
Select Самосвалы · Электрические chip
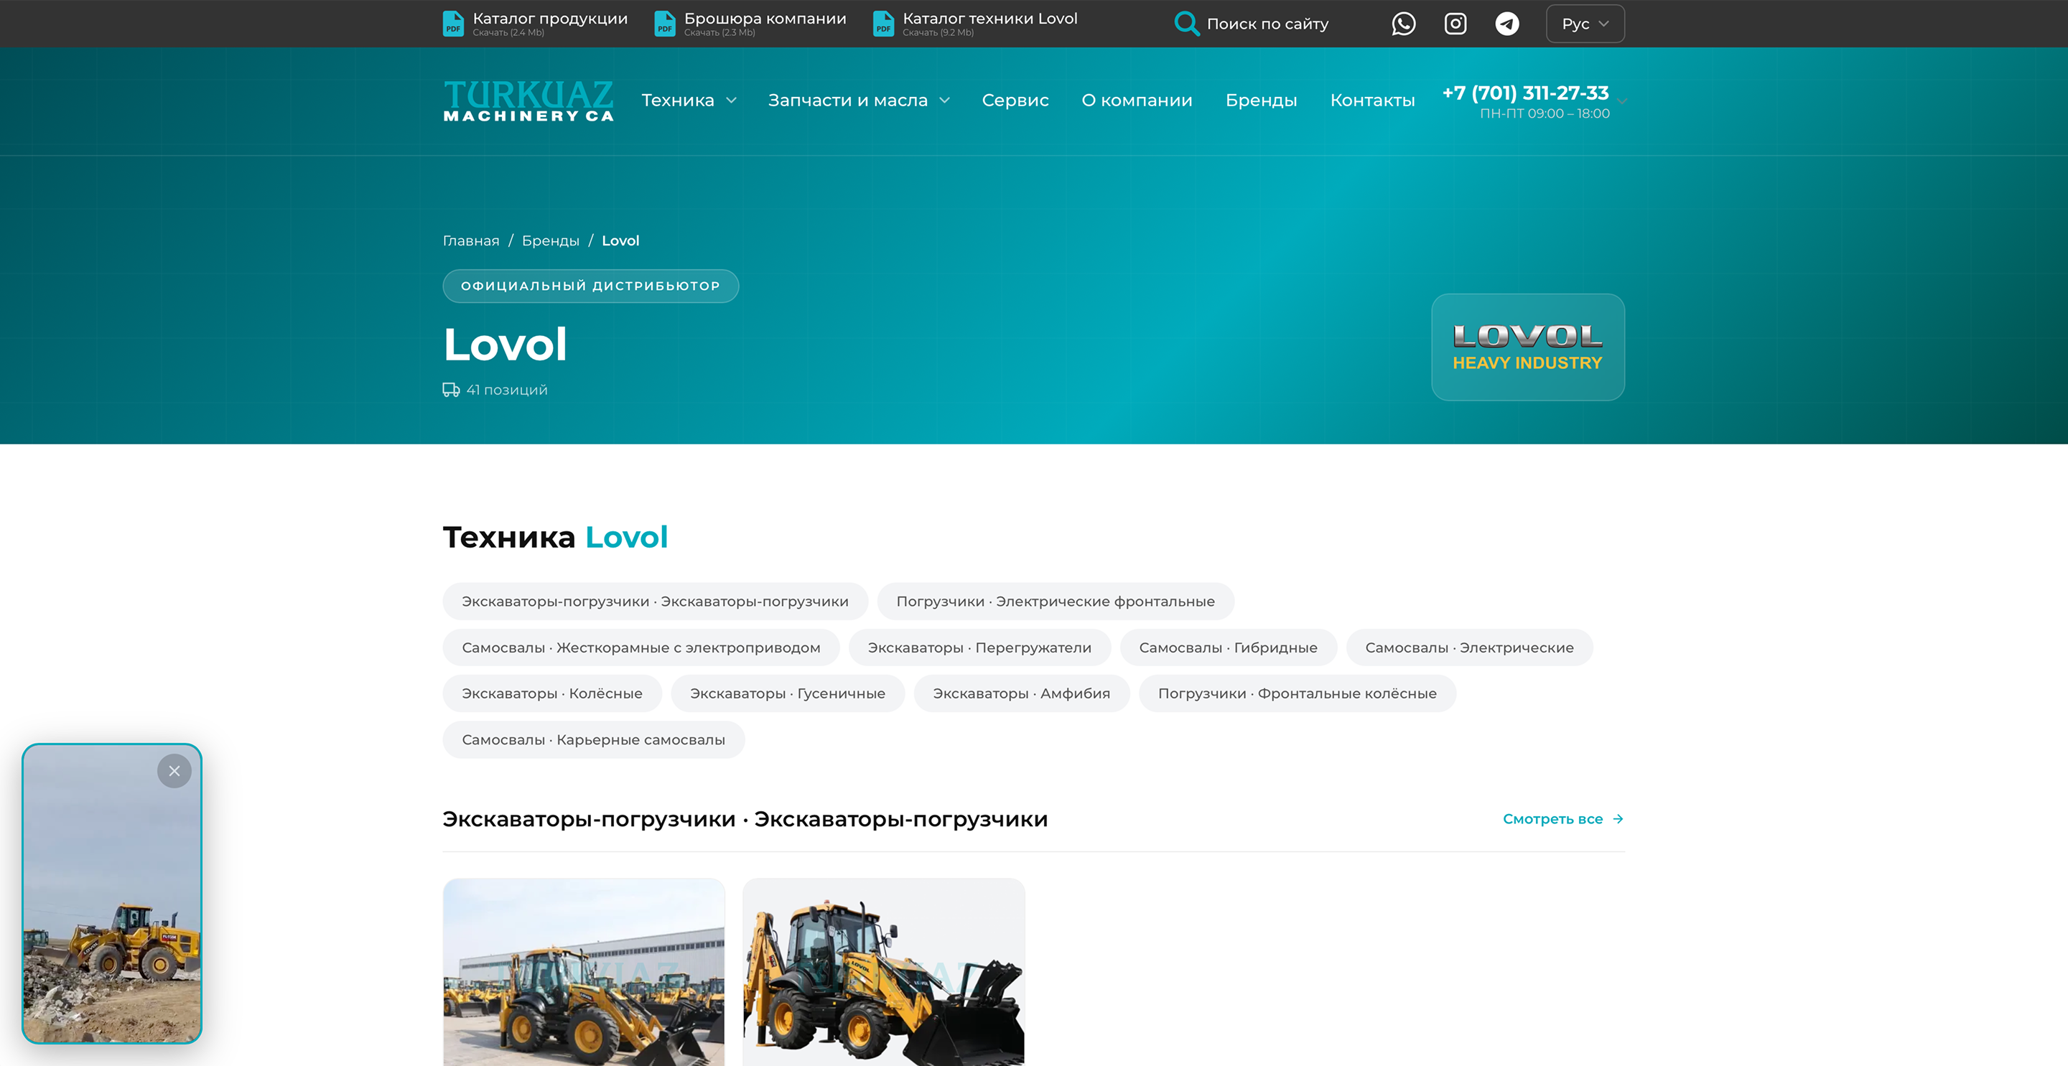coord(1469,647)
